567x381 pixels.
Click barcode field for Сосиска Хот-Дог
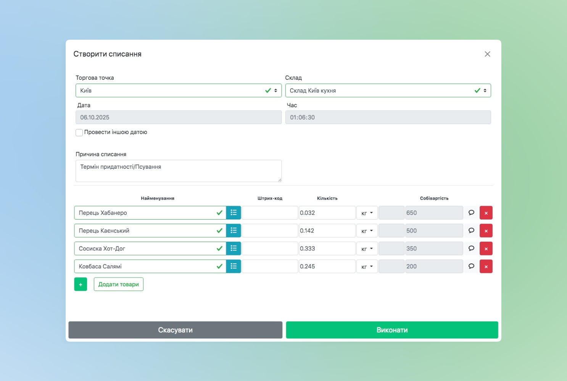[270, 249]
